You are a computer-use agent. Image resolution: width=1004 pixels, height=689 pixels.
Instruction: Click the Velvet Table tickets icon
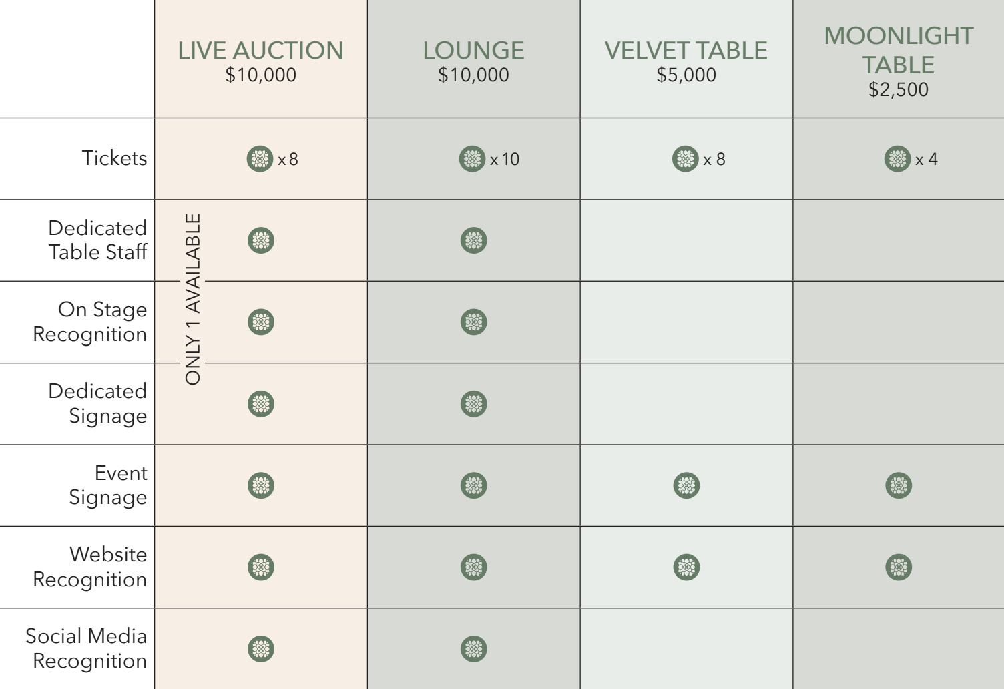686,159
